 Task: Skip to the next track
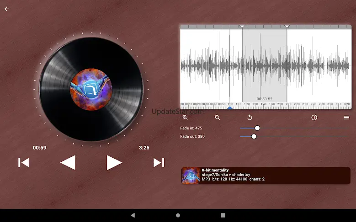(x=159, y=162)
